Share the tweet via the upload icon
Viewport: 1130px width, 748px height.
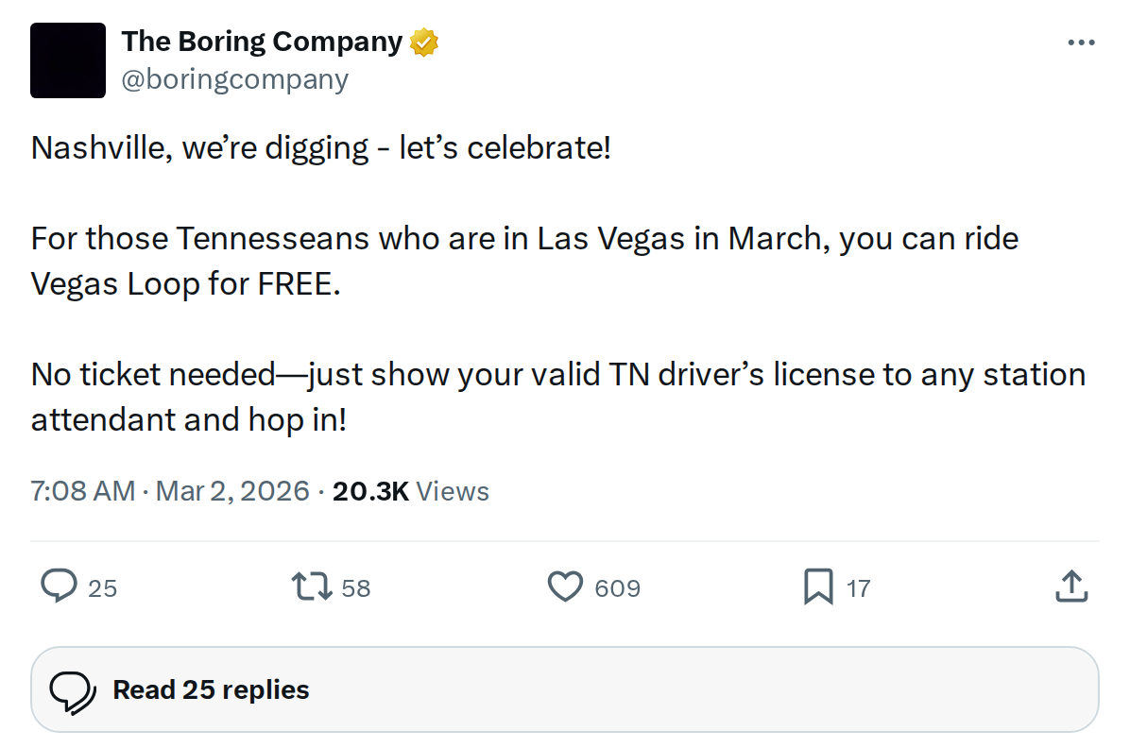(1071, 586)
